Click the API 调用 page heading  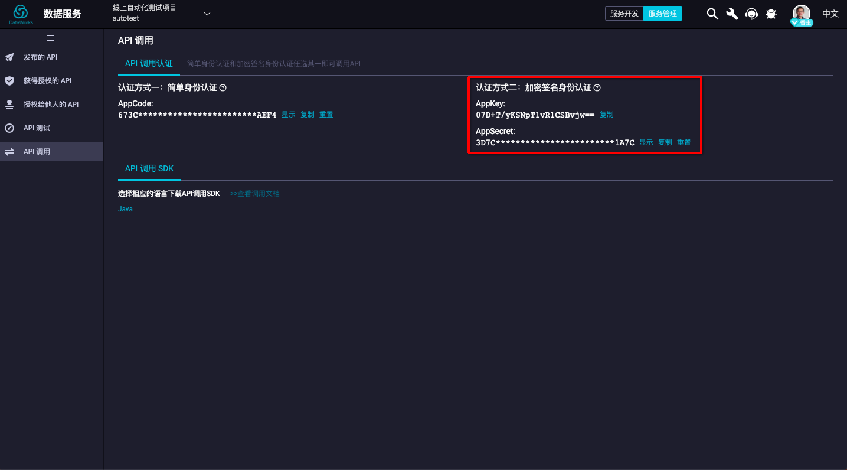click(136, 41)
